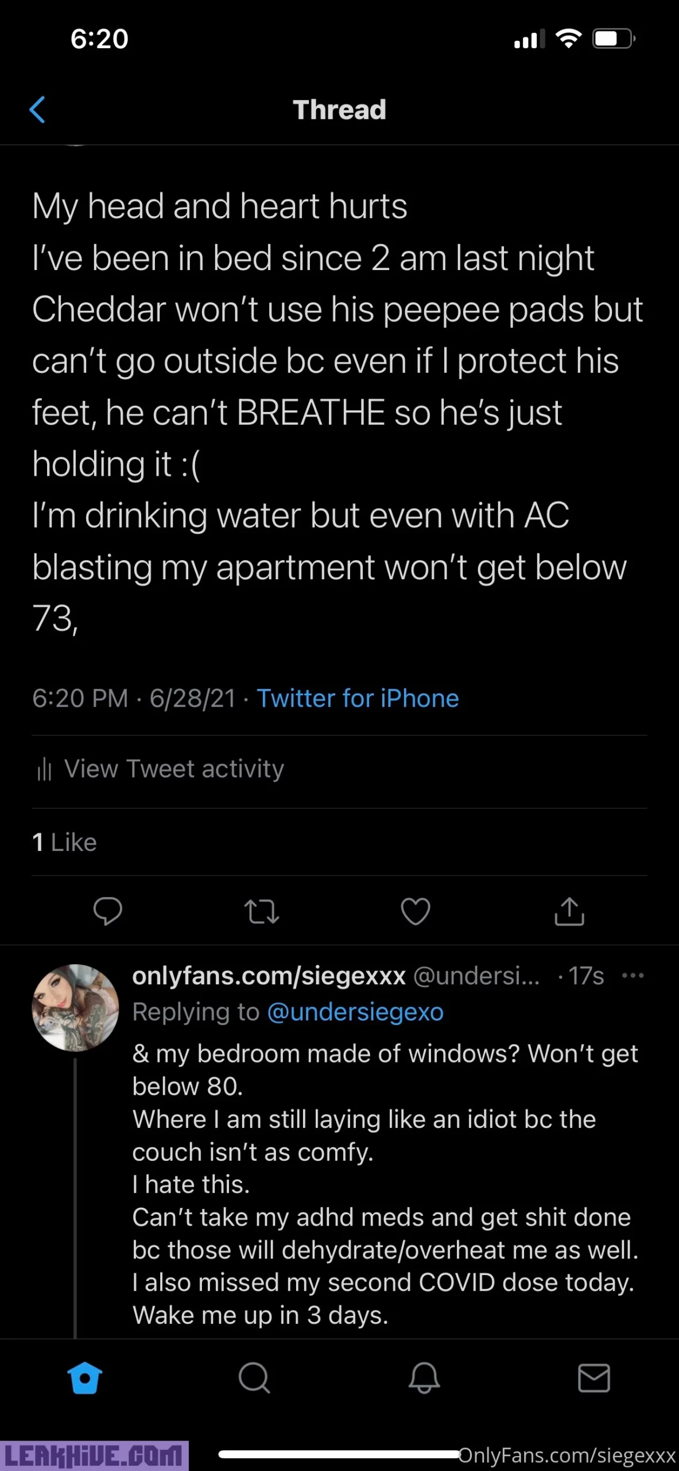The image size is (679, 1471).
Task: Open Messages envelope tab
Action: click(593, 1378)
